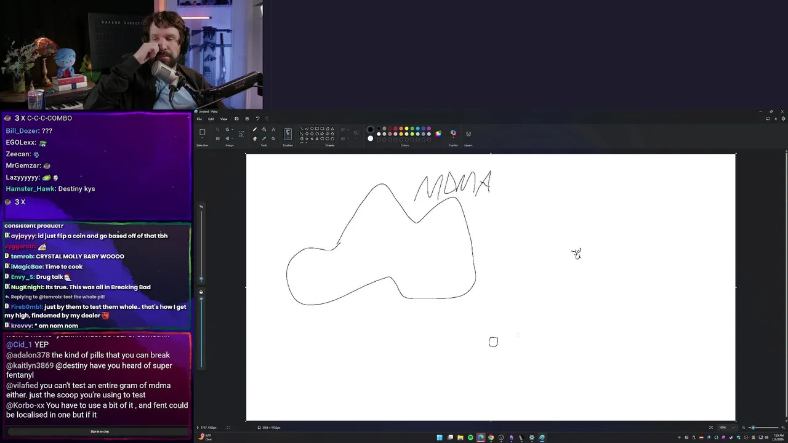Select the Color picker eyedropper tool
The image size is (788, 443).
tap(264, 138)
